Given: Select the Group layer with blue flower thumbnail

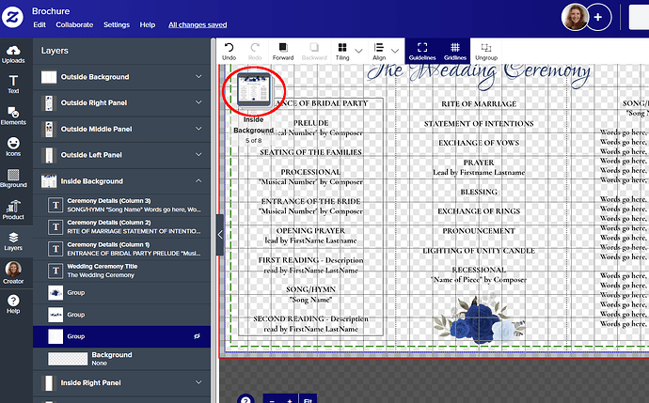Looking at the screenshot, I should 121,293.
